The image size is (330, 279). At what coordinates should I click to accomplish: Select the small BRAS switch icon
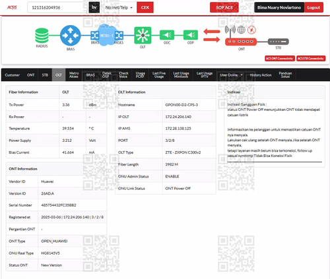94,35
